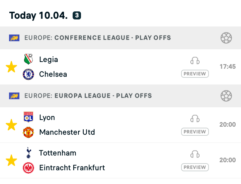Viewport: 241px width, 184px height.
Task: Open PREVIEW for Lyon vs Manchester Utd
Action: click(x=195, y=132)
